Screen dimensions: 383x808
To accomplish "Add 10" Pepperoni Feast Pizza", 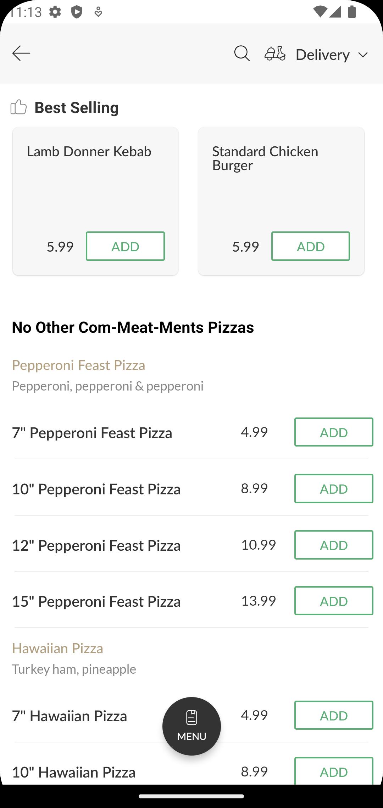I will pos(334,488).
